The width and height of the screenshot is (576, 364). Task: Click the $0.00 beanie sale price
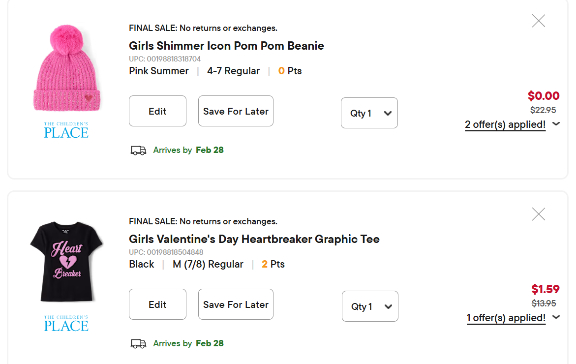tap(544, 96)
